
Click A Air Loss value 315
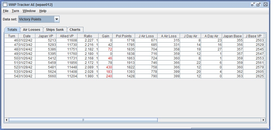(168, 40)
